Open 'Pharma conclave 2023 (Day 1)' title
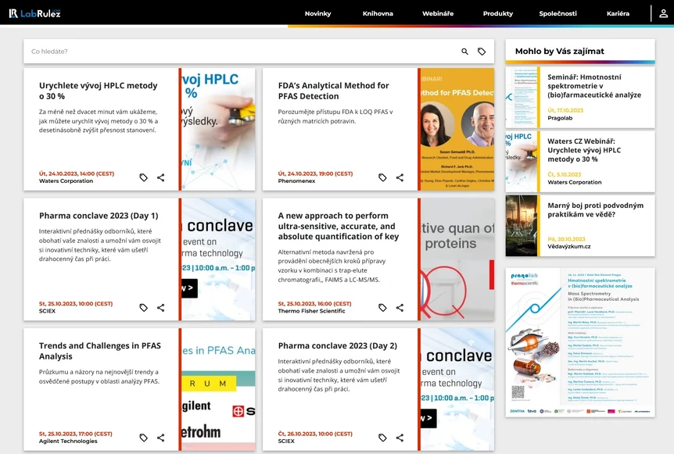This screenshot has height=454, width=674. click(99, 216)
